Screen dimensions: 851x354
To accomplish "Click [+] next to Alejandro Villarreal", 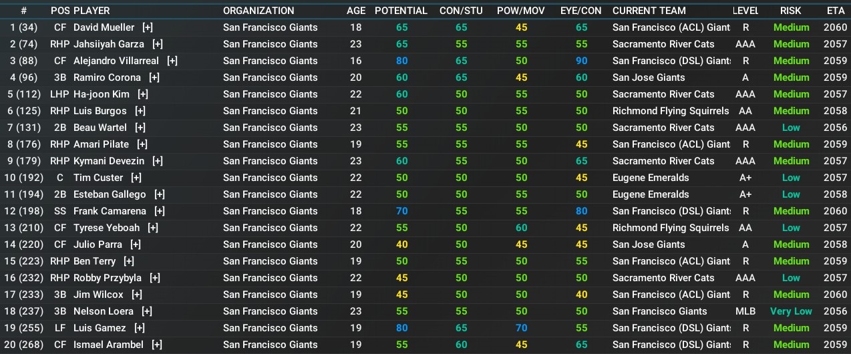I will click(172, 61).
